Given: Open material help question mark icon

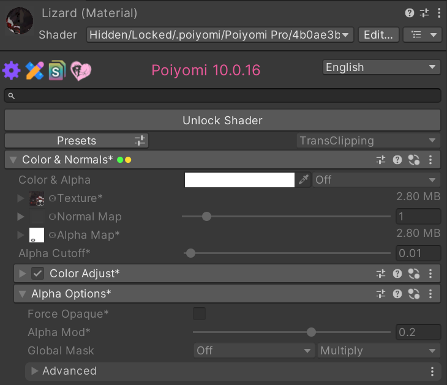Looking at the screenshot, I should (x=410, y=13).
